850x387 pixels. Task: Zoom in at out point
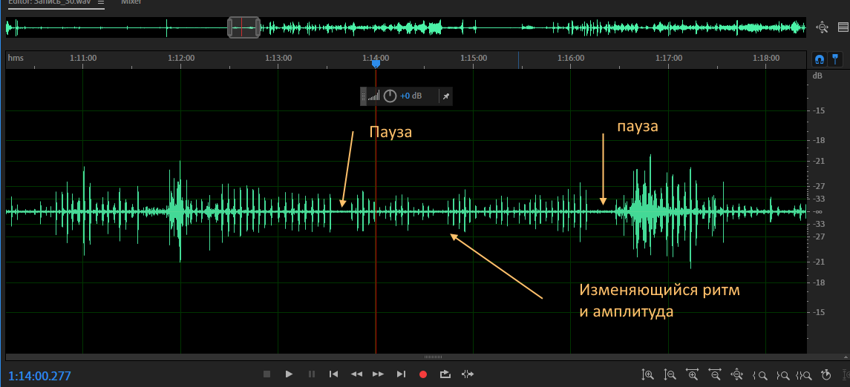point(782,374)
